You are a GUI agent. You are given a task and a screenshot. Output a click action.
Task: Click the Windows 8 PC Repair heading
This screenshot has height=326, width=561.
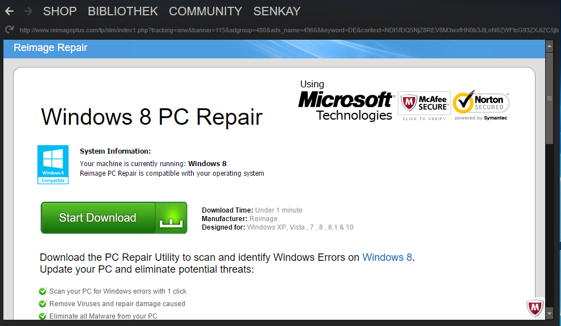pyautogui.click(x=152, y=117)
